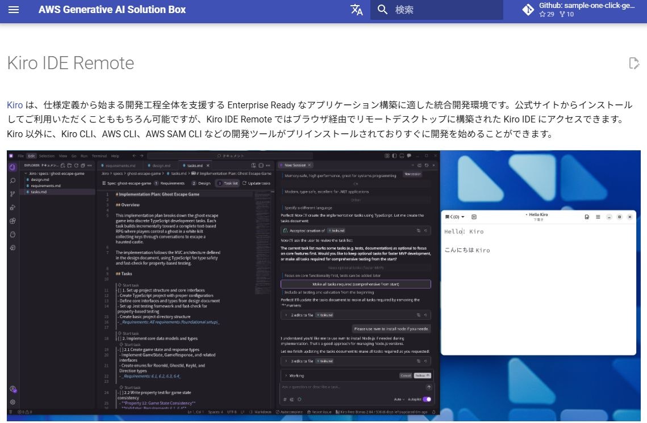Follow the Kiro hyperlink in the paragraph
Viewport: 647px width, 423px height.
point(15,105)
